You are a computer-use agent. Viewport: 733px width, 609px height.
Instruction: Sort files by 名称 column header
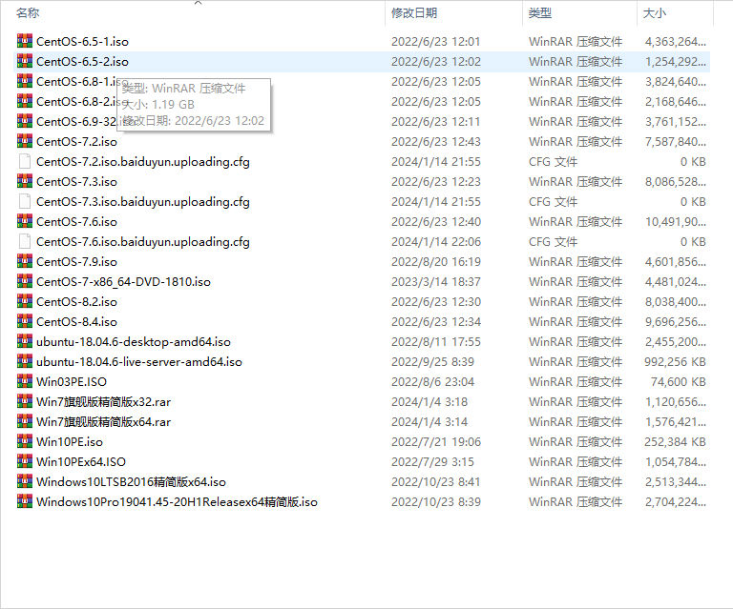coord(29,13)
